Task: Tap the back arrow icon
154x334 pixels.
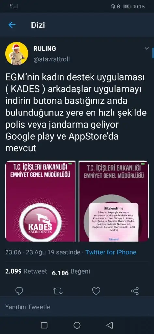Action: click(12, 25)
